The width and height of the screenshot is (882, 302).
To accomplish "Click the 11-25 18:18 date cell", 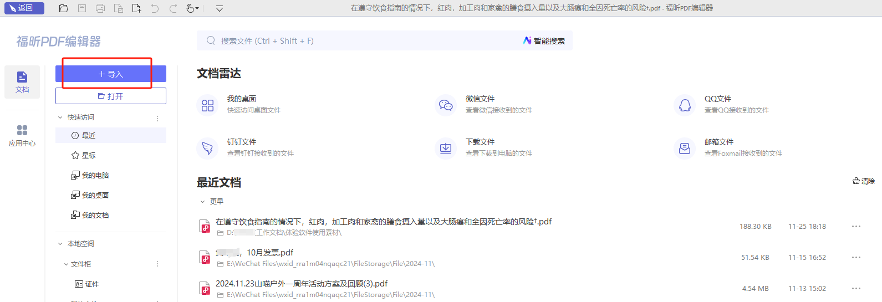I will tap(807, 227).
